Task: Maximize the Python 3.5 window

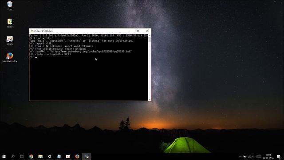Action: tap(138, 31)
